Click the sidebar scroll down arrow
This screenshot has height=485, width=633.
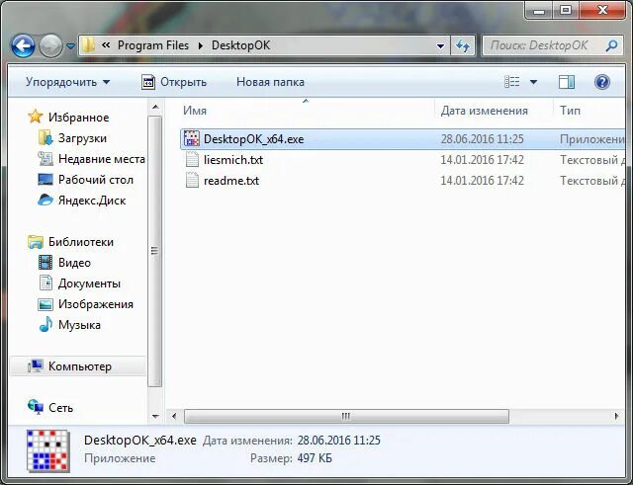click(155, 416)
